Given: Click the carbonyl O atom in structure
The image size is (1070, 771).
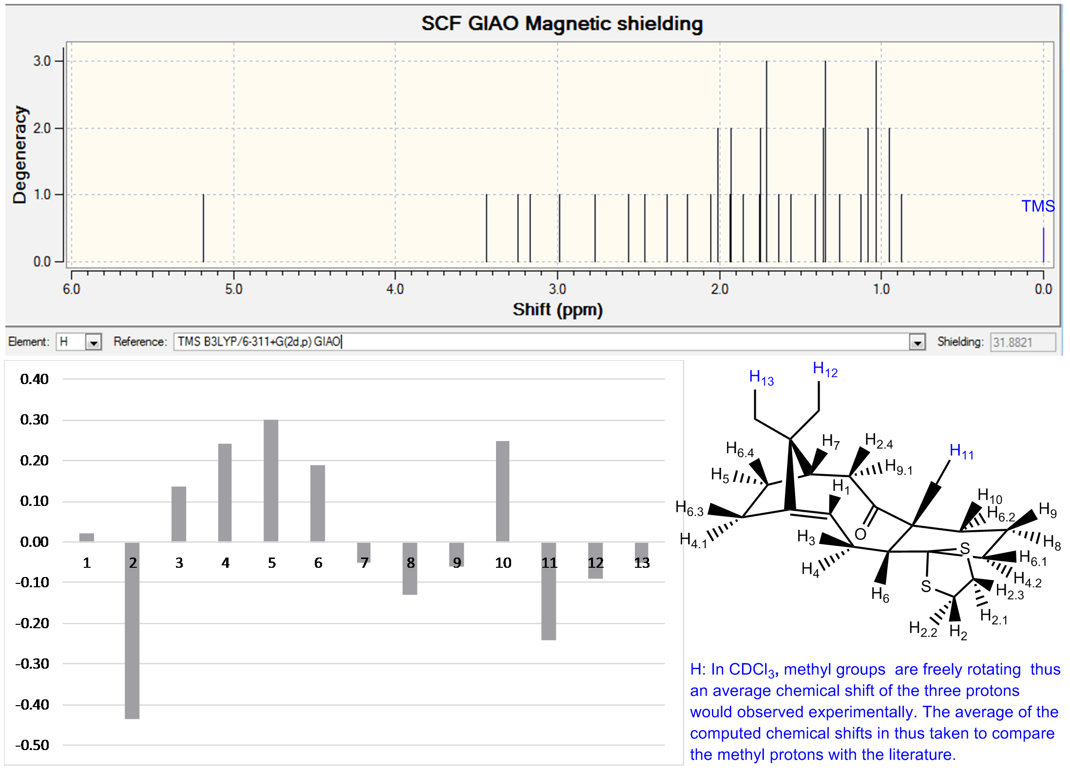Looking at the screenshot, I should coord(860,534).
